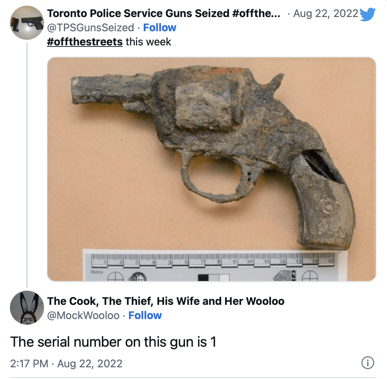Click the Aug 22, 2022 header date
The width and height of the screenshot is (387, 379).
tap(326, 13)
